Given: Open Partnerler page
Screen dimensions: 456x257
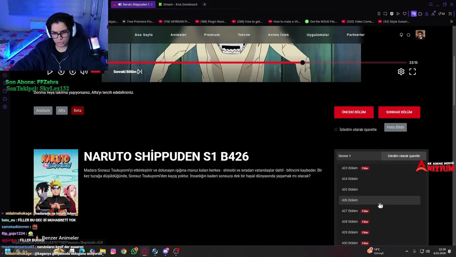Looking at the screenshot, I should point(356,35).
